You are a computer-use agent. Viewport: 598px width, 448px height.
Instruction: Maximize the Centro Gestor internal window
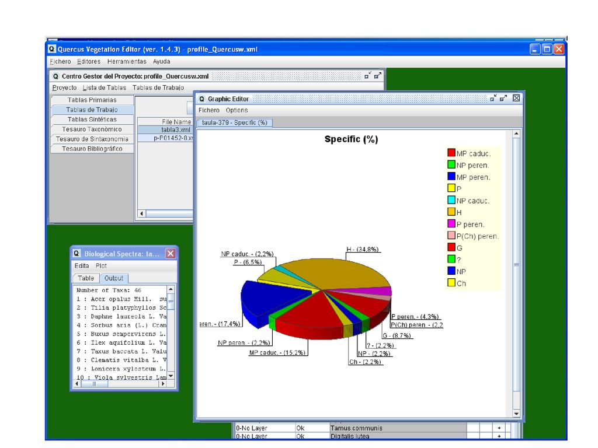pos(378,76)
